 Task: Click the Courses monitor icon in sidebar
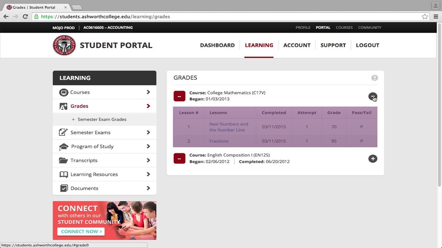point(64,92)
